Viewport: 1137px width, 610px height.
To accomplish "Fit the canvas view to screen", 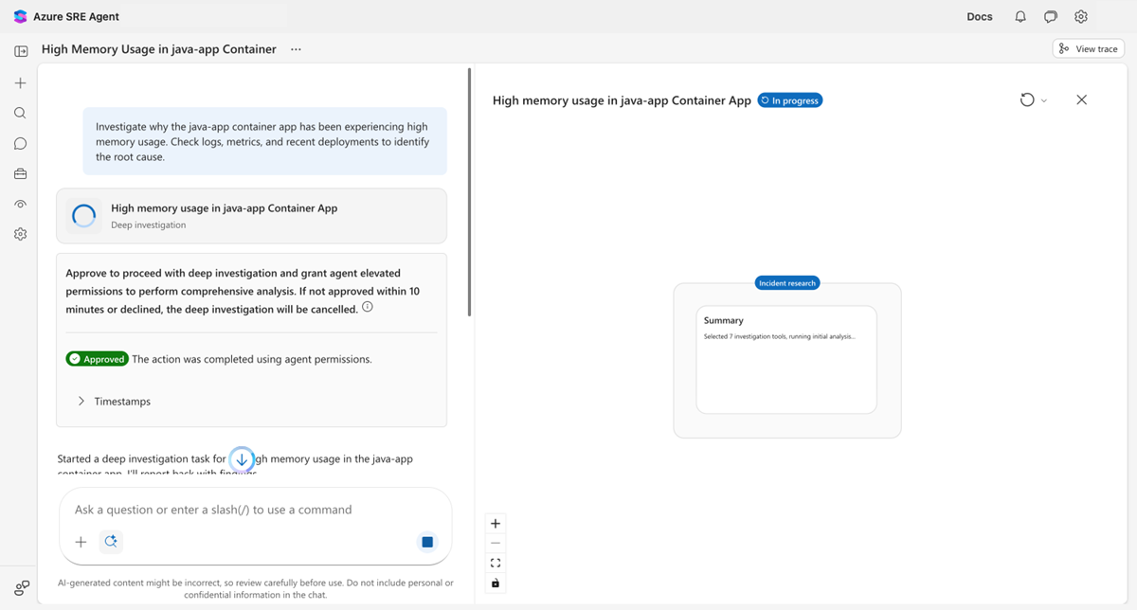I will pyautogui.click(x=496, y=563).
